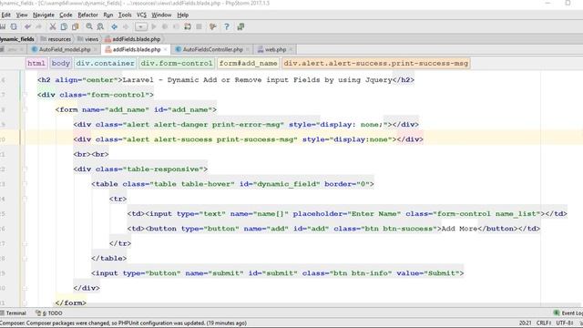
Task: Open the TODO tool window
Action: (49, 313)
